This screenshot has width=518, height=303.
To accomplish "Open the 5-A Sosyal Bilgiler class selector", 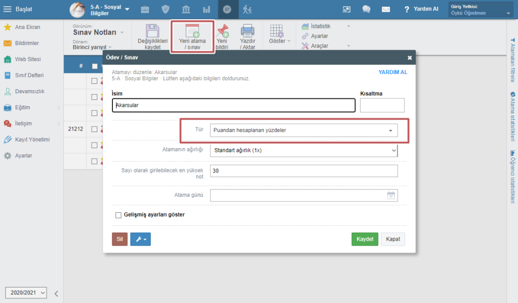I will tap(109, 10).
